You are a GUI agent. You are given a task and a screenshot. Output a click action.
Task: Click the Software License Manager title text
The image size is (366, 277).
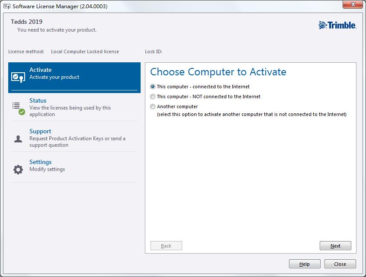(60, 6)
